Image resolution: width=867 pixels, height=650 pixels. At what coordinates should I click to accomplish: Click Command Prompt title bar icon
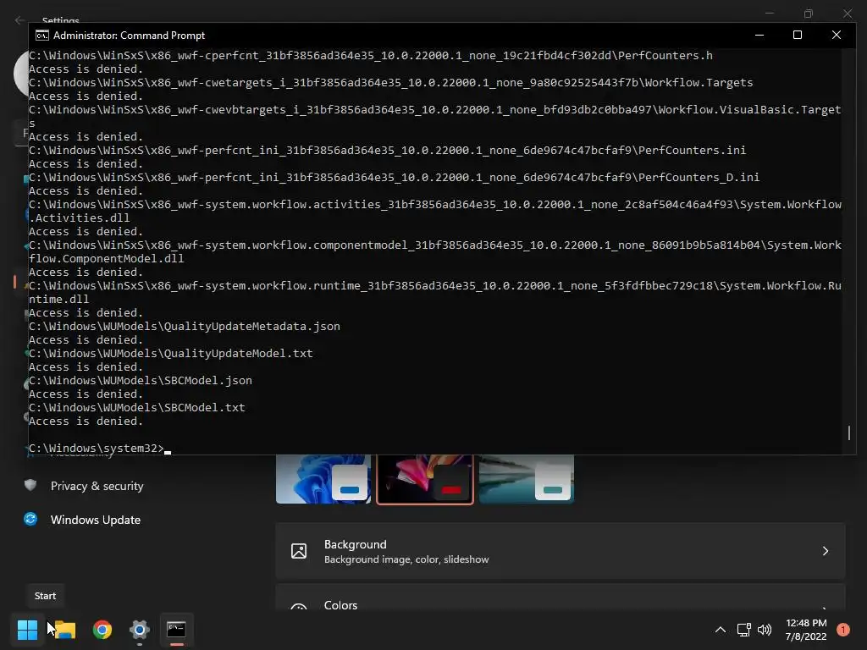coord(42,36)
